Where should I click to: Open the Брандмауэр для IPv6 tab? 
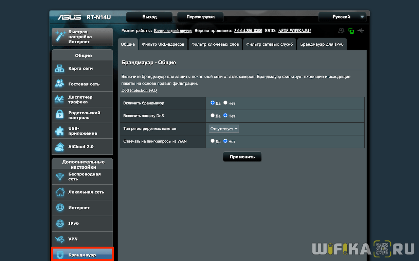point(322,44)
